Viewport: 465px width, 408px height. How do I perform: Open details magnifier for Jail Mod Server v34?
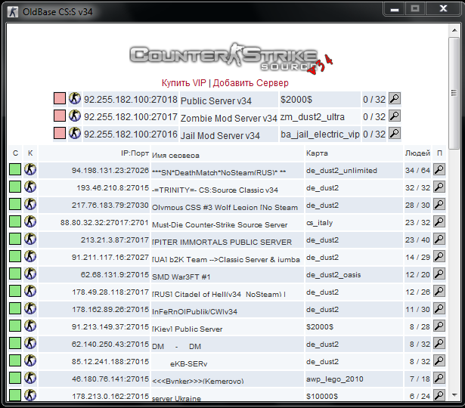point(395,133)
